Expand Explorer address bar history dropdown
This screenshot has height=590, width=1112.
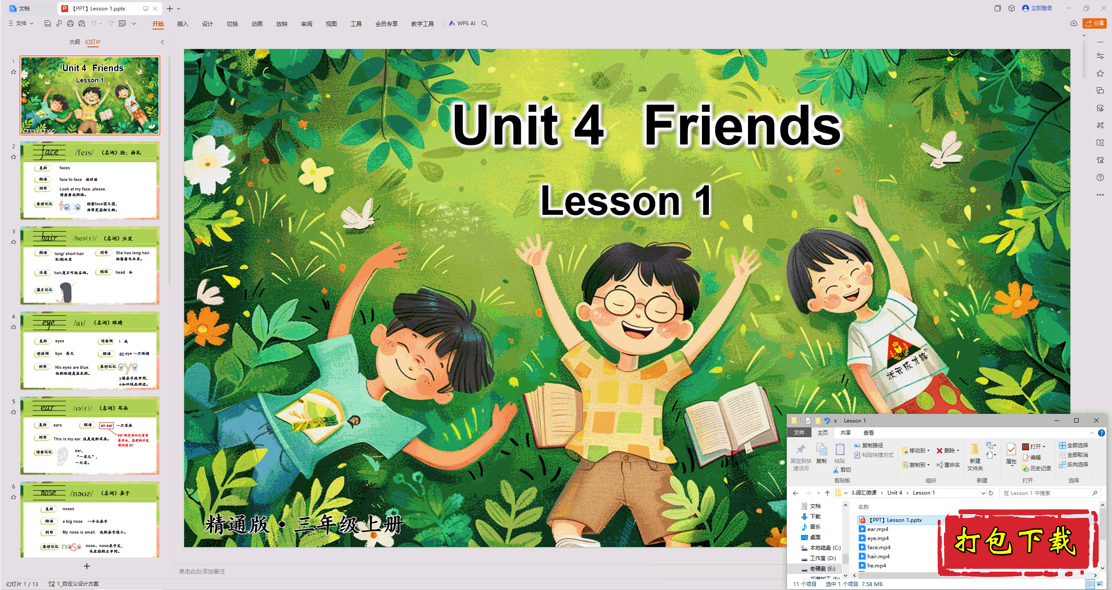pos(983,493)
